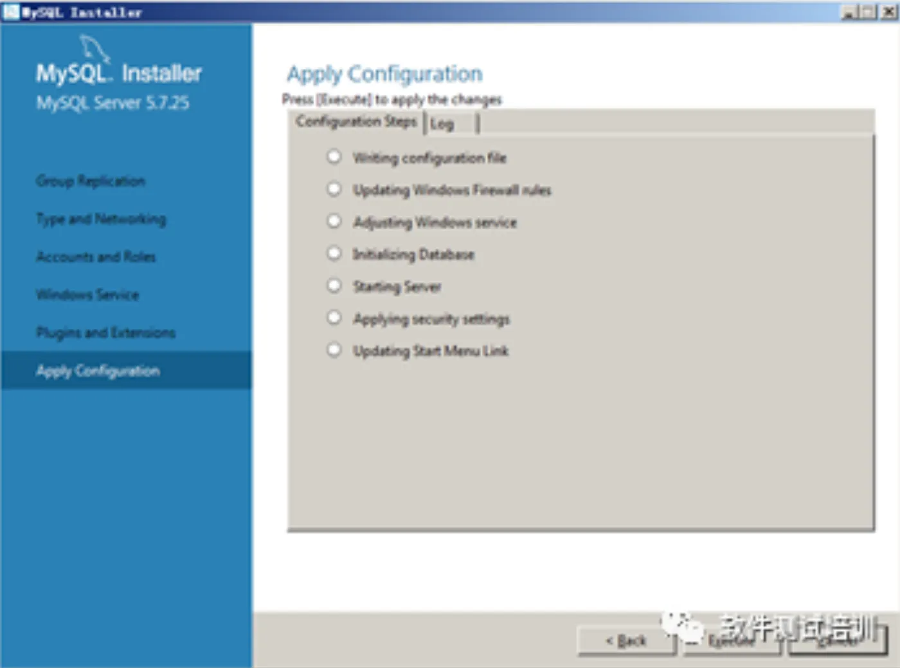This screenshot has width=900, height=668.
Task: Click the MySQL Installer title bar icon
Action: (11, 12)
